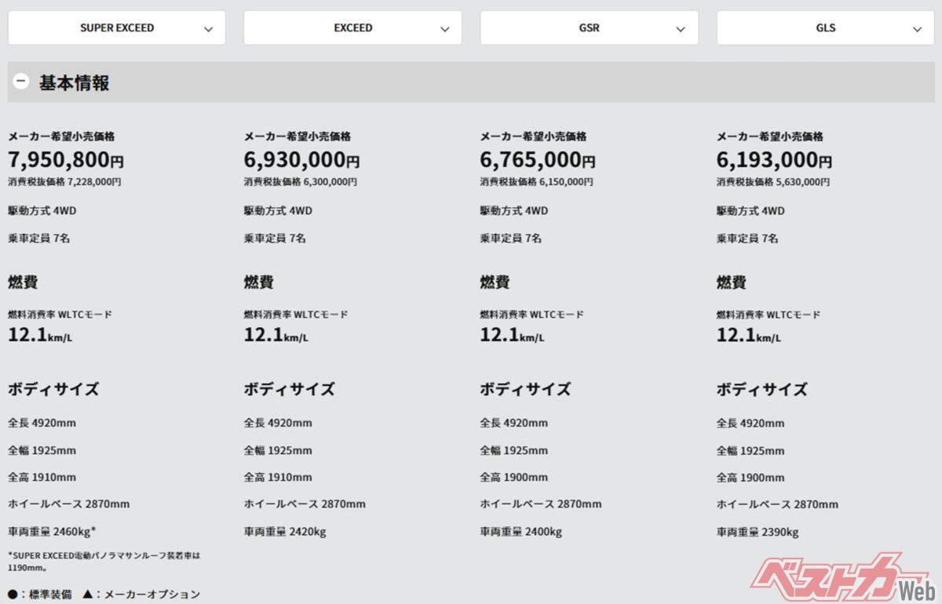Click 燃費 heading in EXCEED column
The height and width of the screenshot is (604, 942).
coord(259,282)
